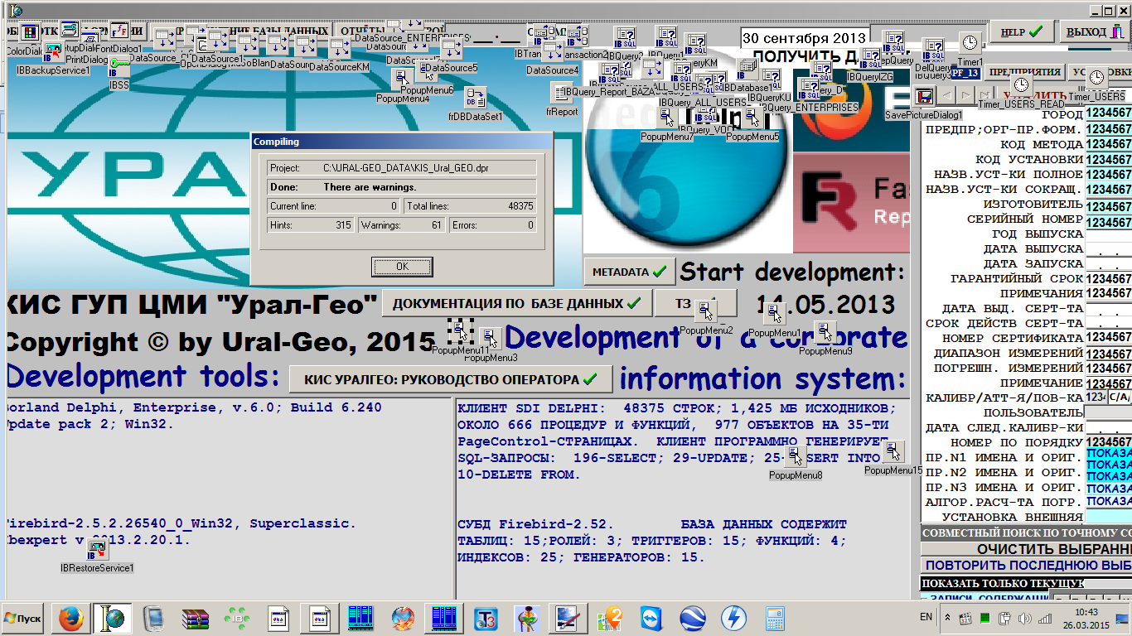Viewport: 1132px width, 636px height.
Task: Click the СЕРИЙНЫЙ НОМЕР input field
Action: [1109, 223]
